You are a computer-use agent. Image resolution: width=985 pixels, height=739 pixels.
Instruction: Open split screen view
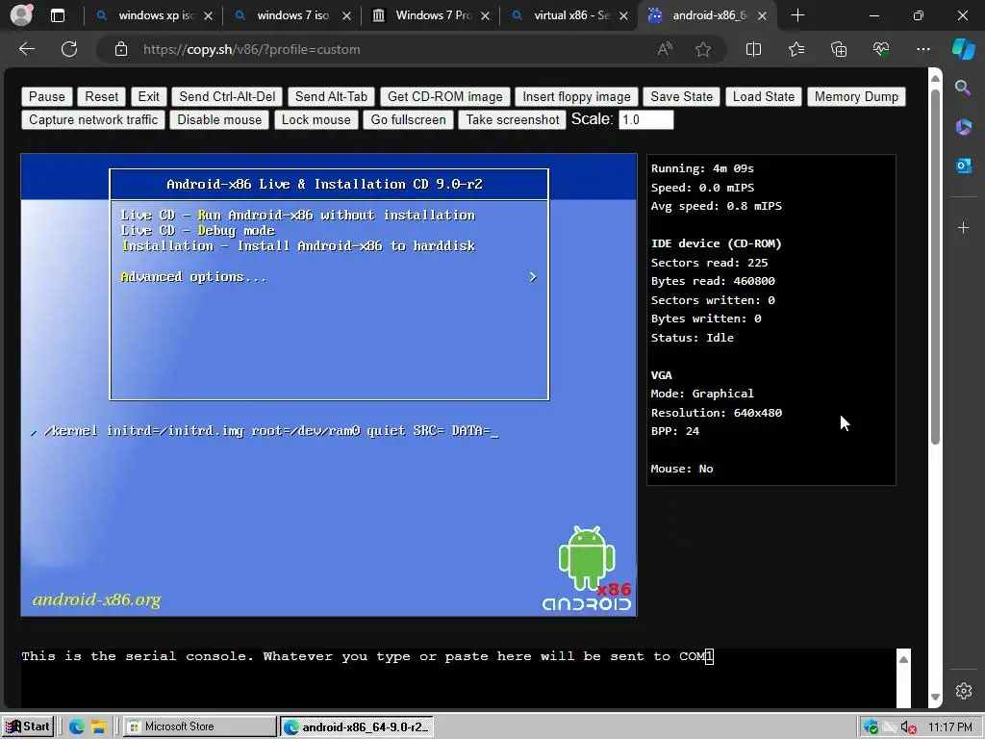click(x=753, y=49)
